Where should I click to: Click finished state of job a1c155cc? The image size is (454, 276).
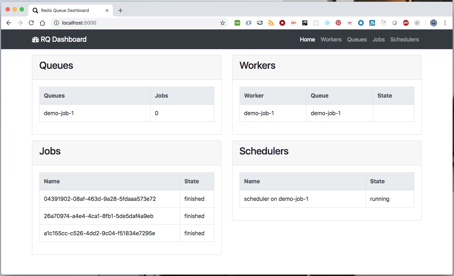[x=194, y=233]
